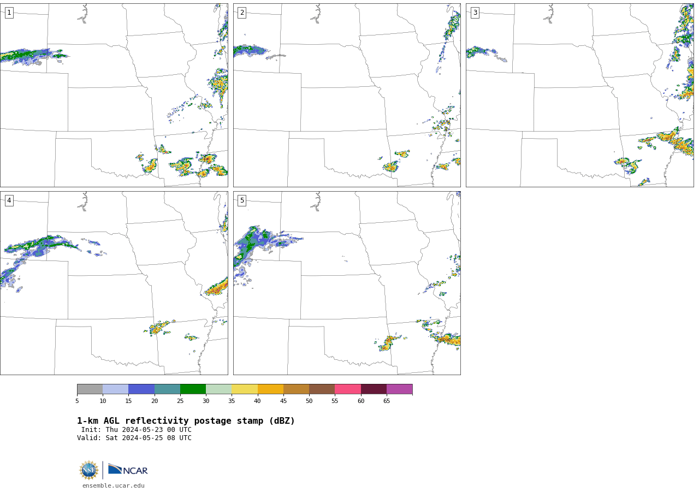699x492 pixels.
Task: Click the panel number label 5
Action: pos(242,200)
